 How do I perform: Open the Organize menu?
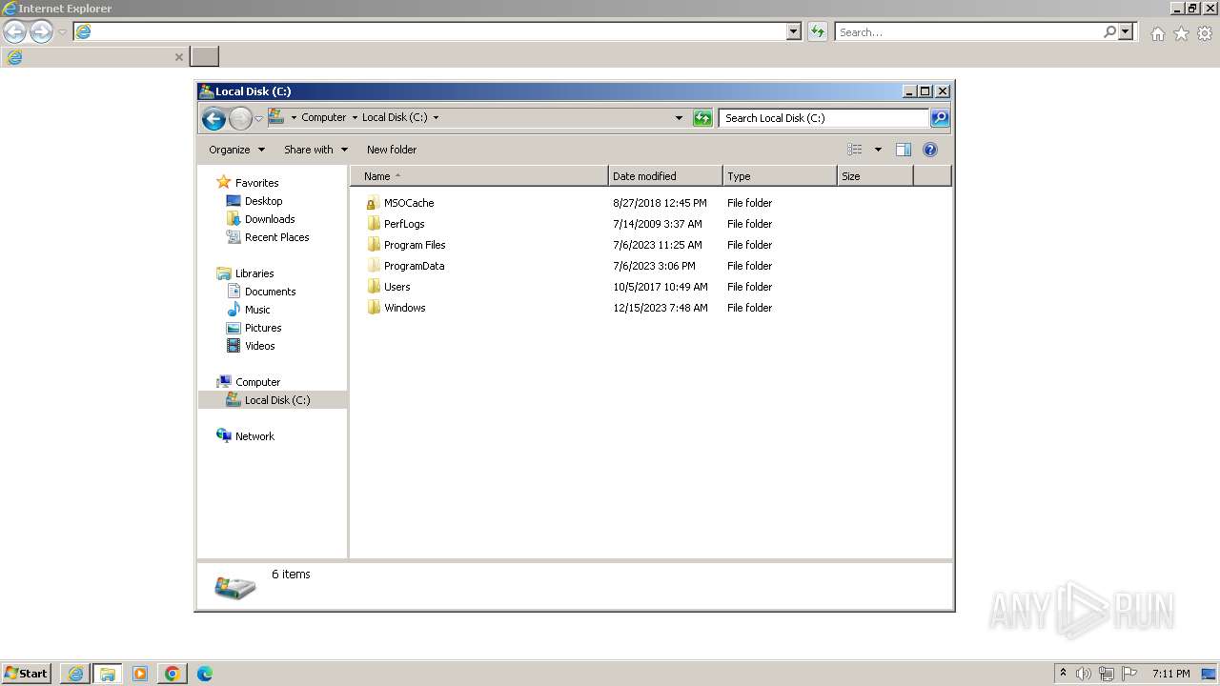236,150
